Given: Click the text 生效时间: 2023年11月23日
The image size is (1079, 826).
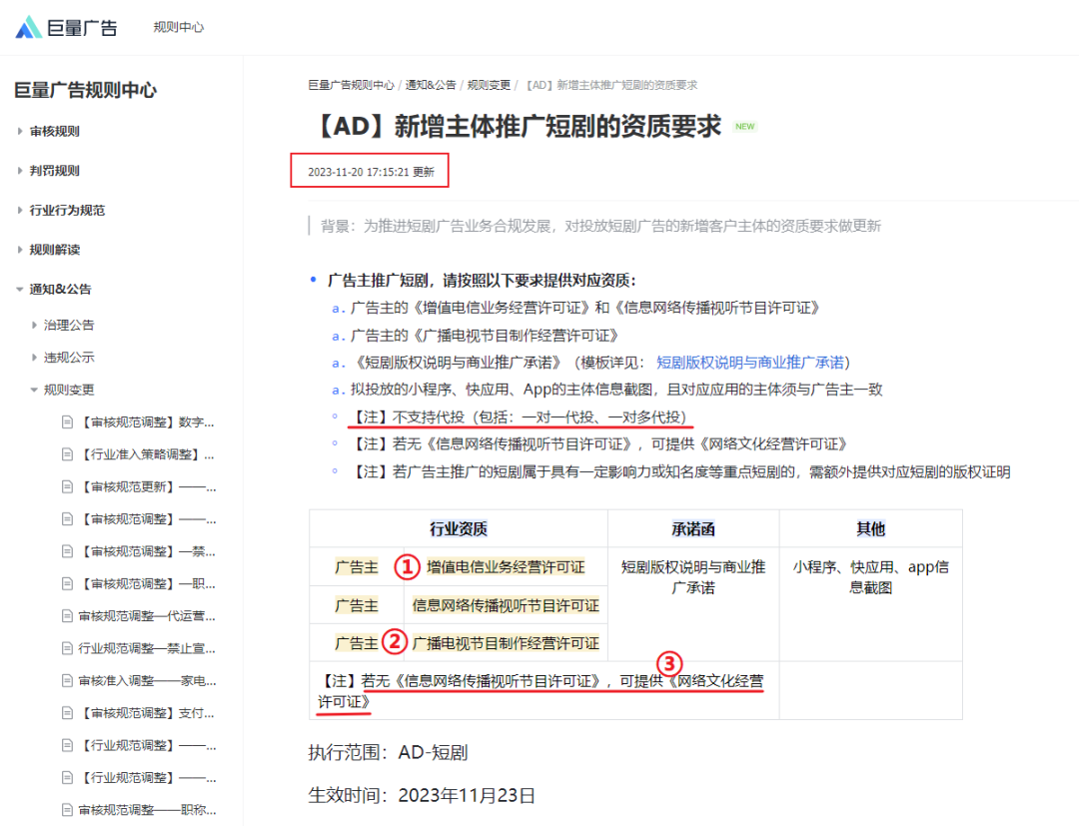Looking at the screenshot, I should [x=422, y=795].
